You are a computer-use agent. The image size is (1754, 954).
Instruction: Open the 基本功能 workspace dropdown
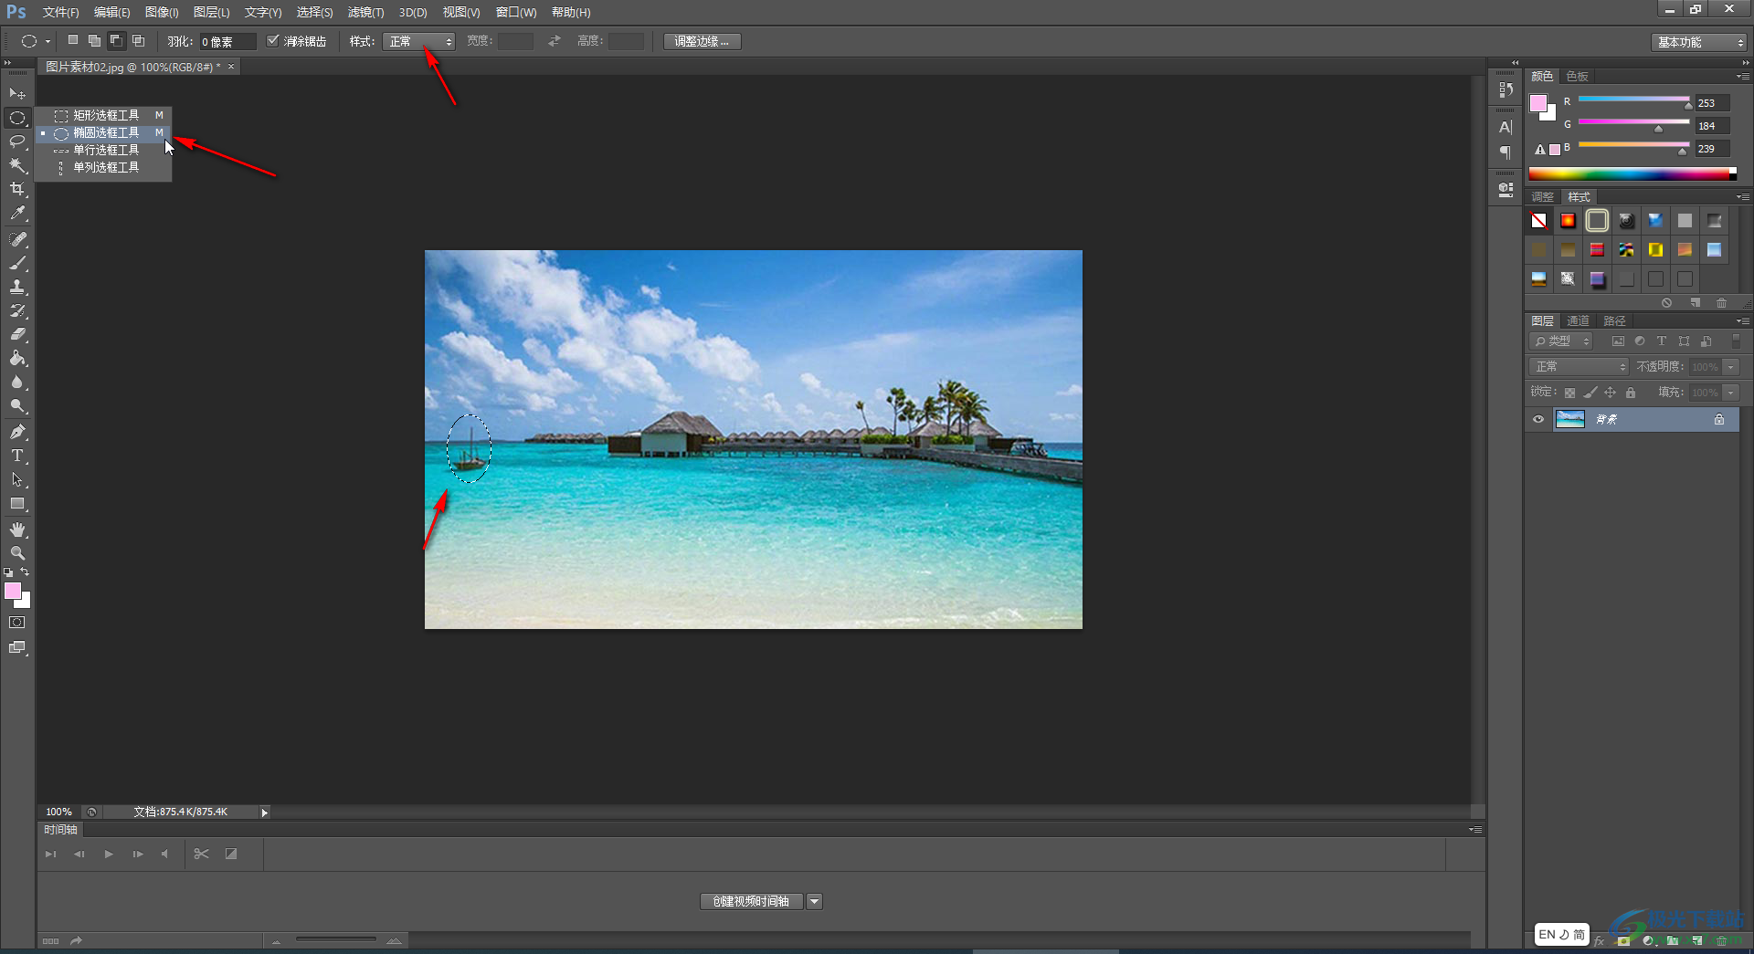[1699, 42]
